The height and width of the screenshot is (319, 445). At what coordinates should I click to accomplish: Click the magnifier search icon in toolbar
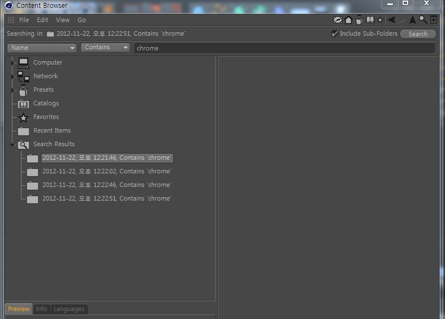[423, 20]
